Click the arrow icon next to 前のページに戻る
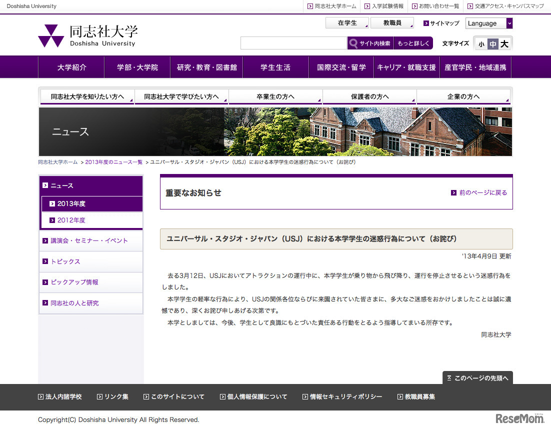 coord(454,192)
